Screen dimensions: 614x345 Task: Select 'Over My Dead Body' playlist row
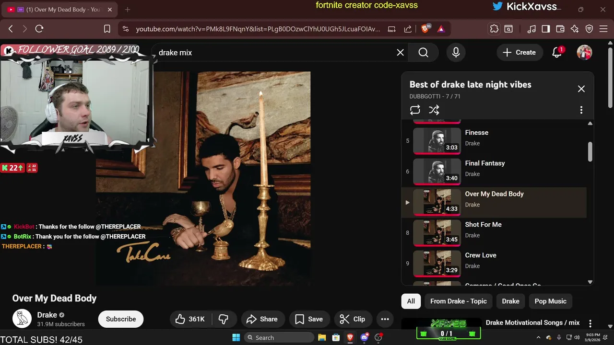[494, 202]
